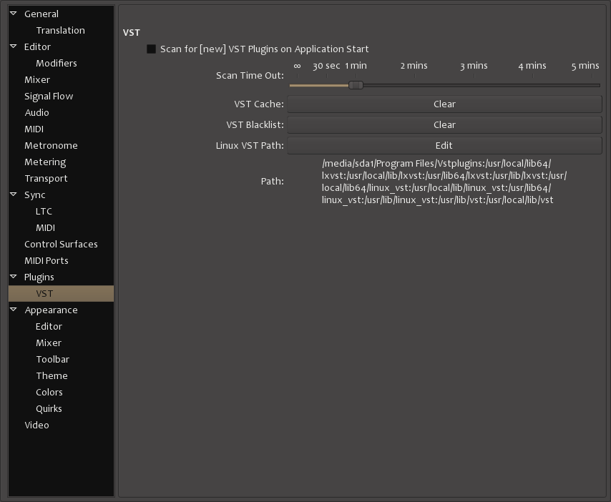The image size is (611, 502).
Task: Open the Modifiers page
Action: click(x=57, y=63)
